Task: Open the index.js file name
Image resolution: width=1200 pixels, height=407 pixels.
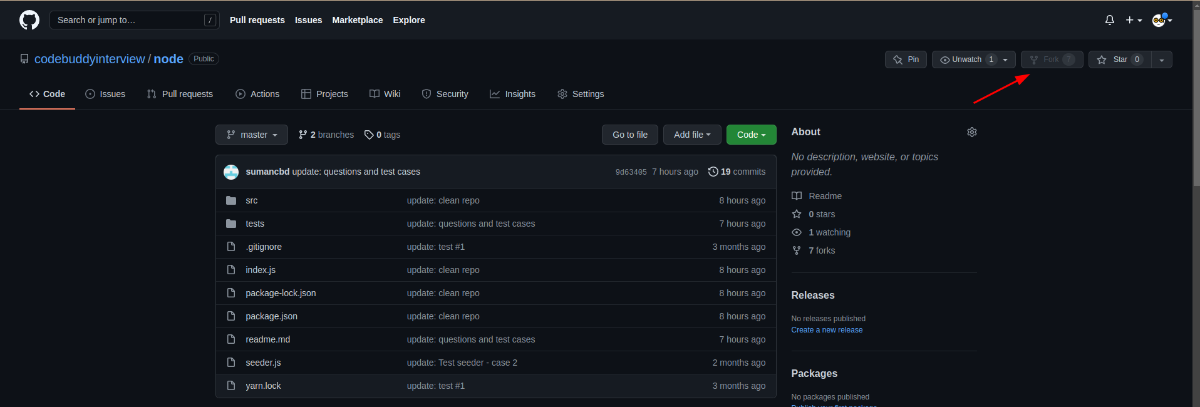Action: (x=261, y=270)
